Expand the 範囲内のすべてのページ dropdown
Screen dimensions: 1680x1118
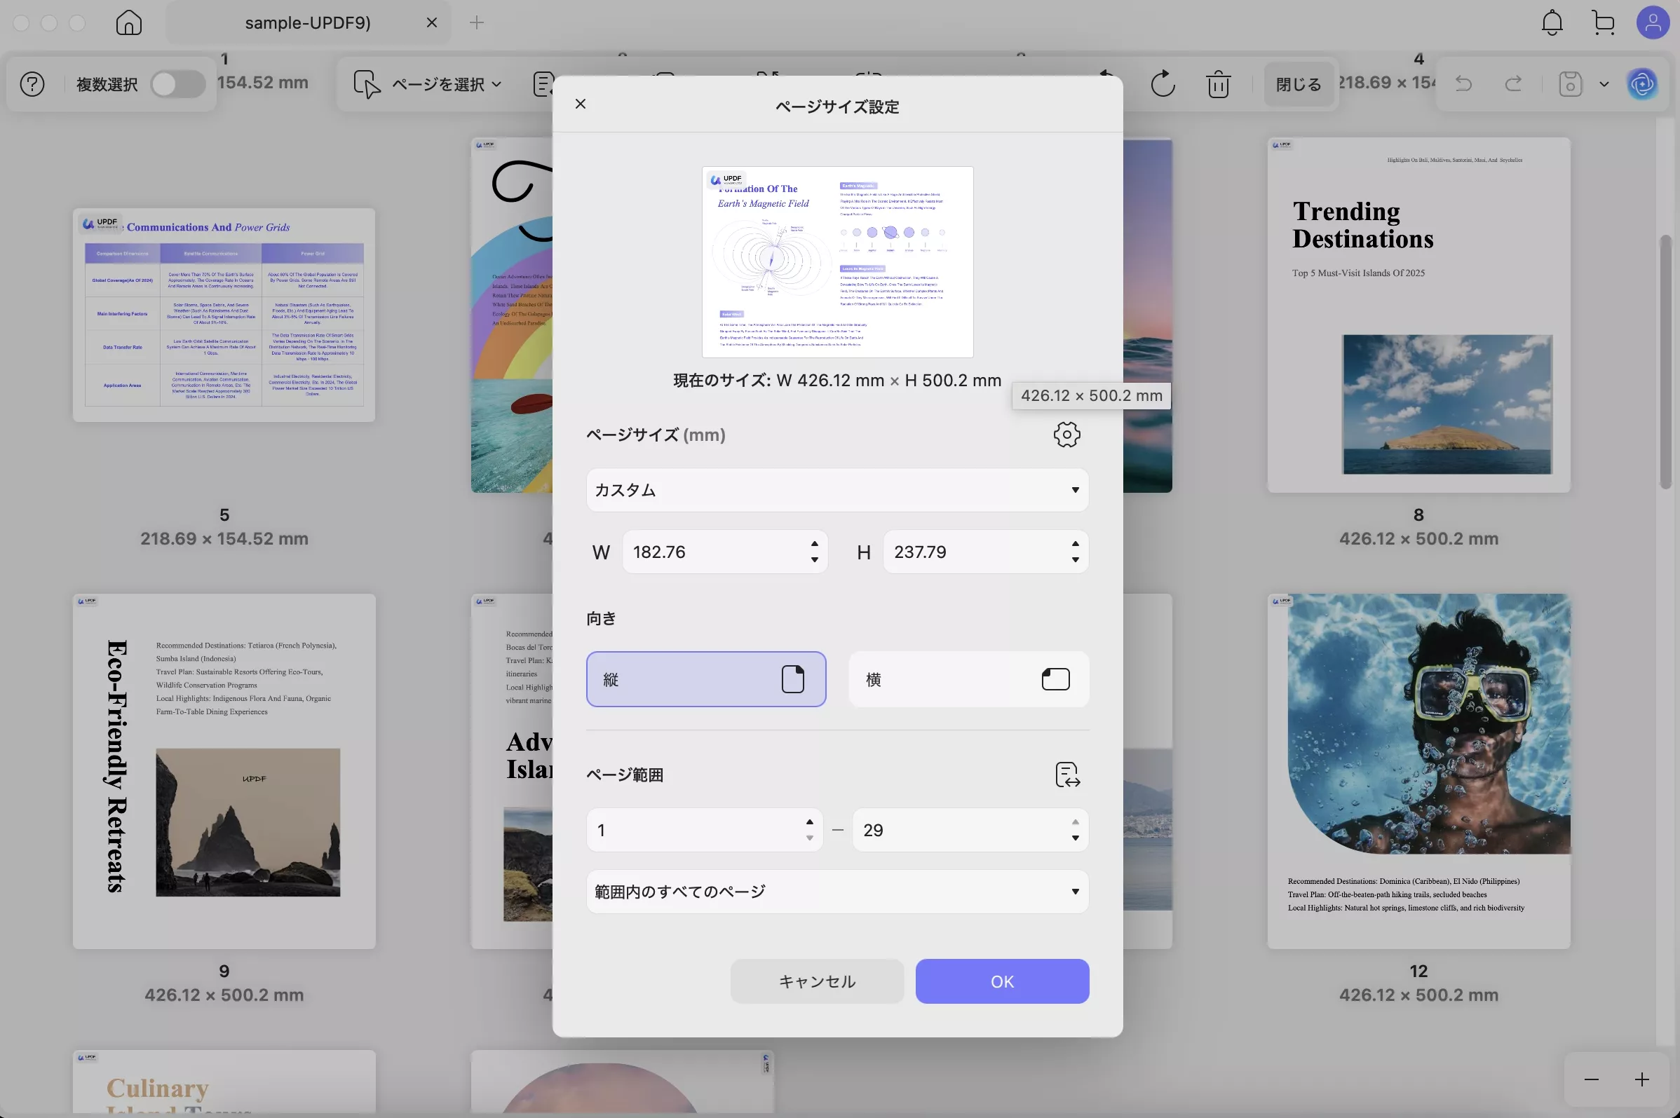(x=836, y=892)
